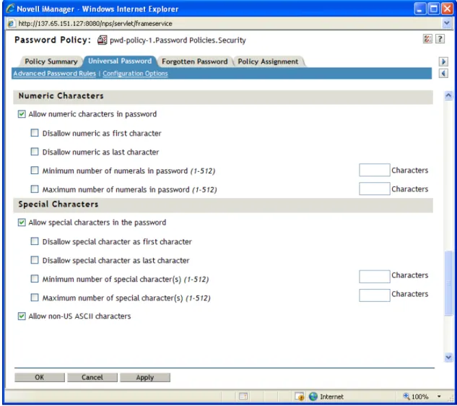457x406 pixels.
Task: Open the zoom level dropdown arrow
Action: click(x=439, y=397)
